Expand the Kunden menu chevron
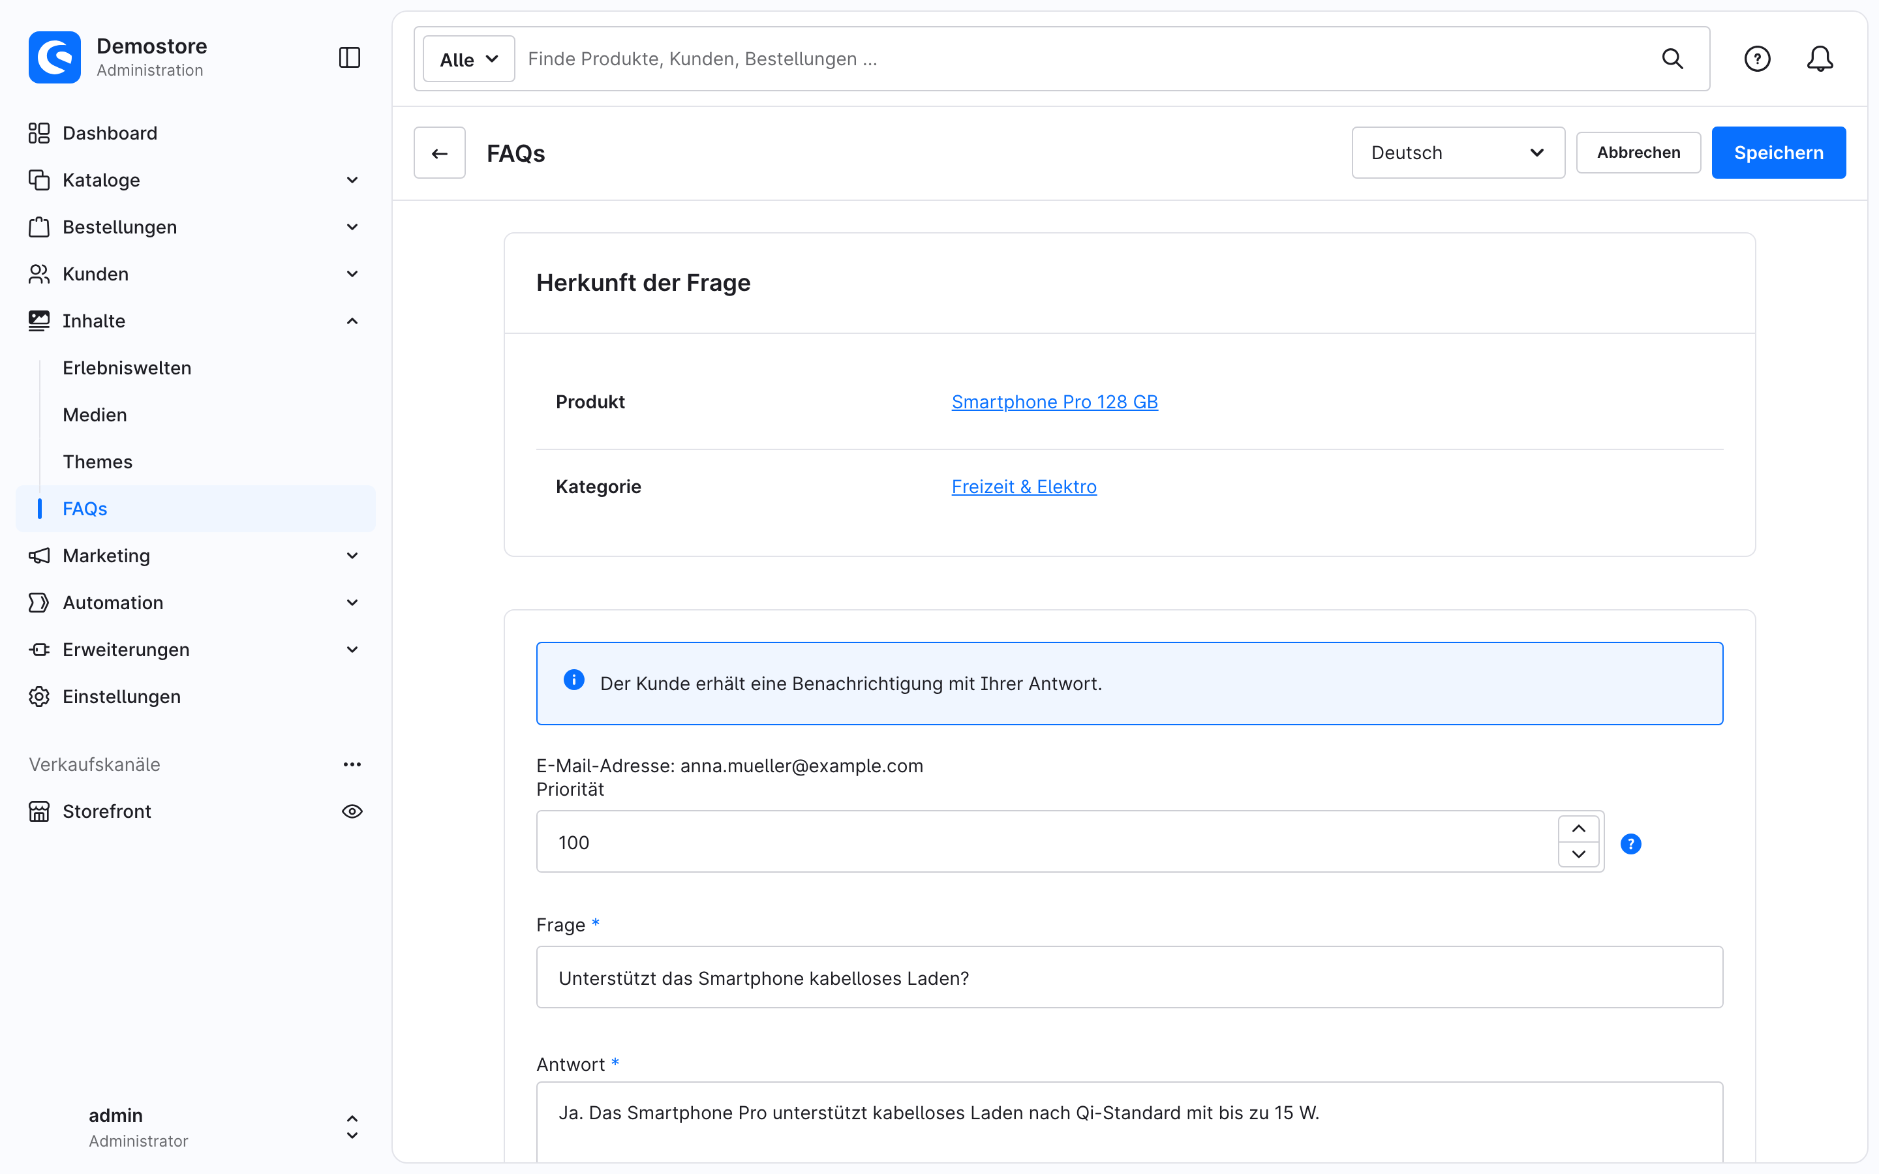Screen dimensions: 1879x1174 [x=352, y=274]
